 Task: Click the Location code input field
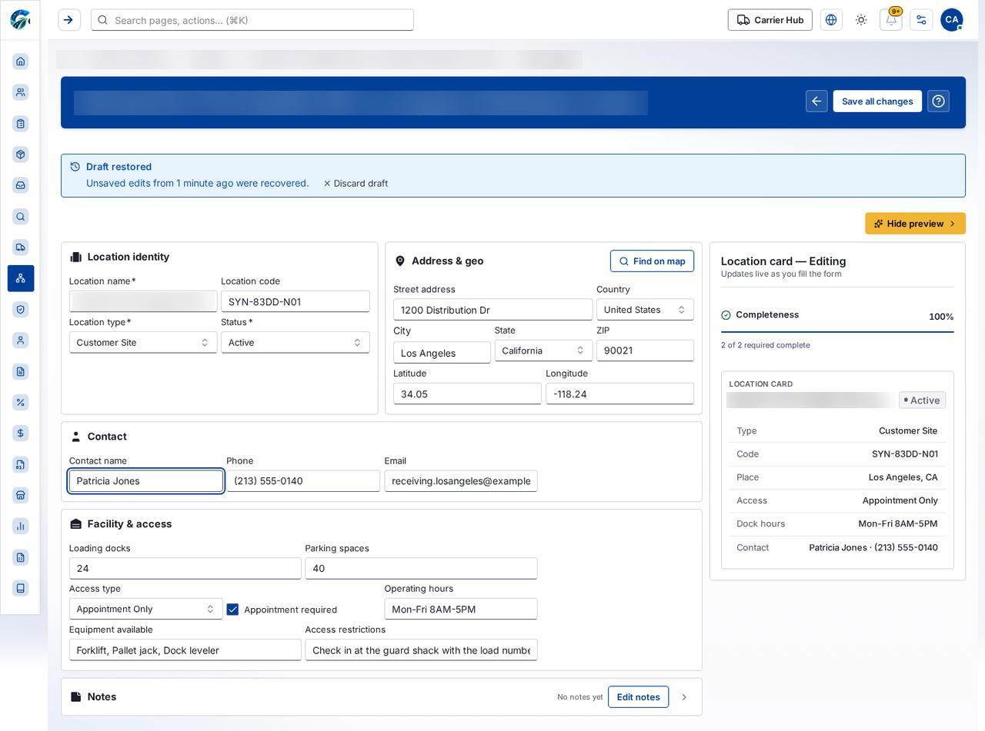tap(295, 301)
